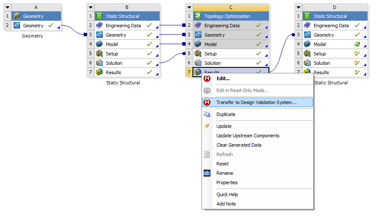Click Setup icon in system B
Screen dimensions: 379x220
pos(99,54)
